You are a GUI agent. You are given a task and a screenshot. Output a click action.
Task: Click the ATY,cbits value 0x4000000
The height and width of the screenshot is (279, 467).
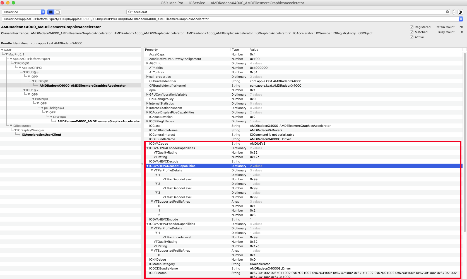259,68
